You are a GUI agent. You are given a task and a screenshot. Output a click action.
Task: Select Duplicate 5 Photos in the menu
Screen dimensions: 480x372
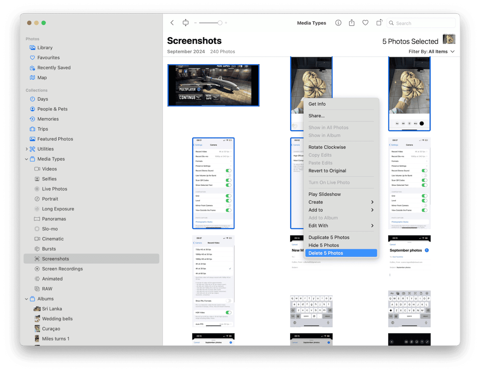(329, 237)
